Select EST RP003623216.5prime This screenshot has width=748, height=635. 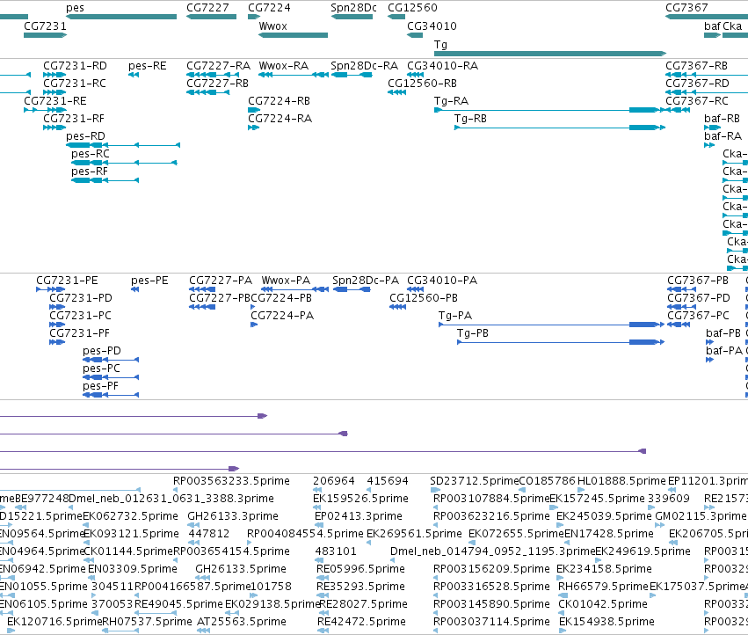click(491, 516)
